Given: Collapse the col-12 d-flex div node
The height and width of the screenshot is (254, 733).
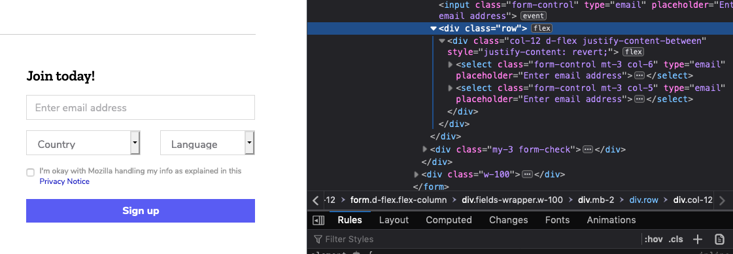Looking at the screenshot, I should pyautogui.click(x=442, y=41).
